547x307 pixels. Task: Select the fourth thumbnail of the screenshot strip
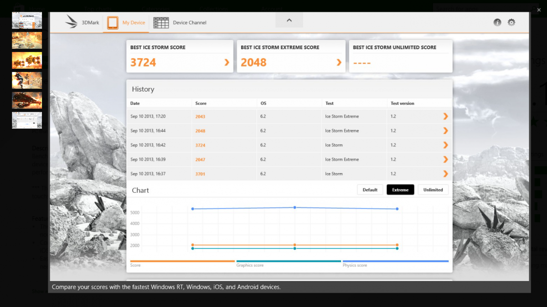27,80
